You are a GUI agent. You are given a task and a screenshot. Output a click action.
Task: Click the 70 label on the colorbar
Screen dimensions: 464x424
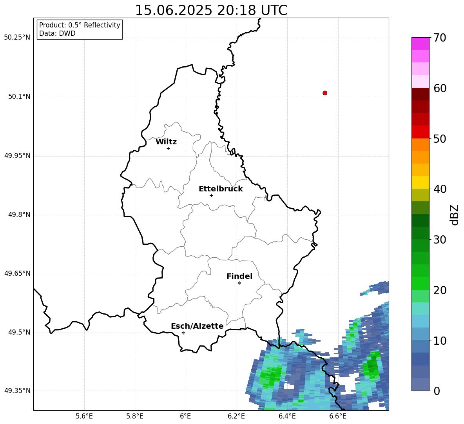[x=440, y=38]
